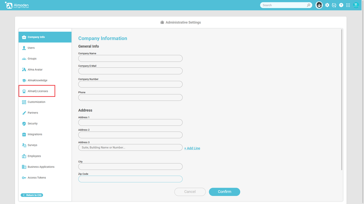The height and width of the screenshot is (204, 364).
Task: Click the Company Number input field
Action: 130,84
